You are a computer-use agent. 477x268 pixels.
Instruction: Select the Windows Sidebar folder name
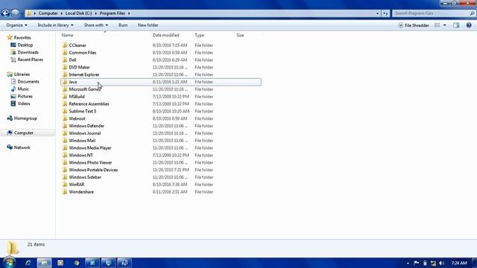(x=85, y=177)
